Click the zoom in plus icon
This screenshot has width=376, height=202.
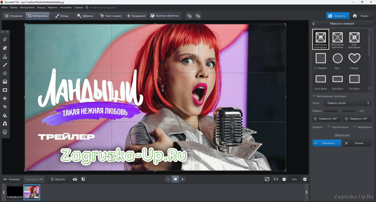coord(305,179)
